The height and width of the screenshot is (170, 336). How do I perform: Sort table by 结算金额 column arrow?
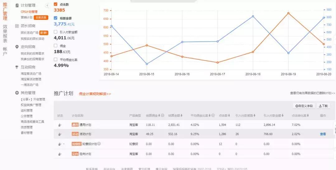[181, 115]
